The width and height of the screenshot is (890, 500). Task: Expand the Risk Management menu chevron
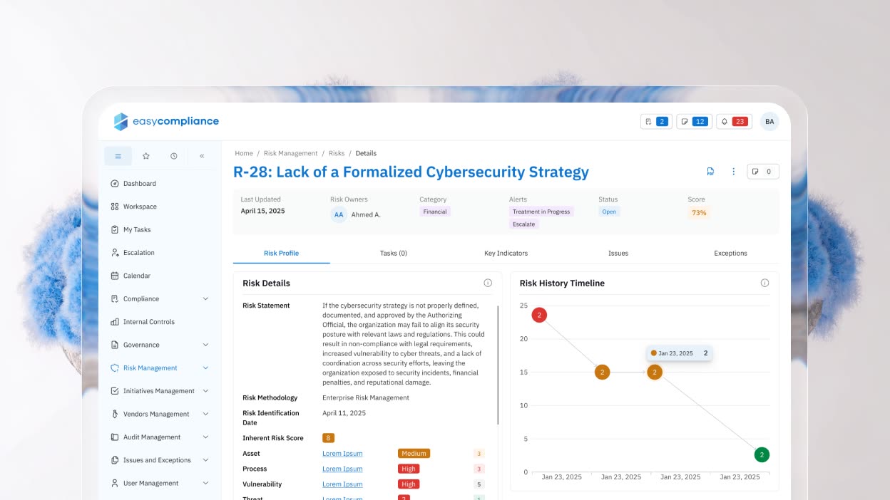205,368
